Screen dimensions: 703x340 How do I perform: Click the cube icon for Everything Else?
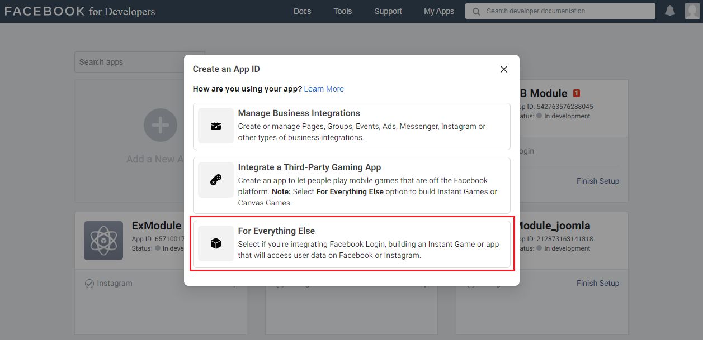coord(216,243)
